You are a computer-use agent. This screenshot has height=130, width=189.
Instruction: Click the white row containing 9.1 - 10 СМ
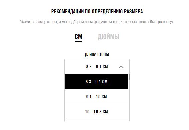click(97, 97)
